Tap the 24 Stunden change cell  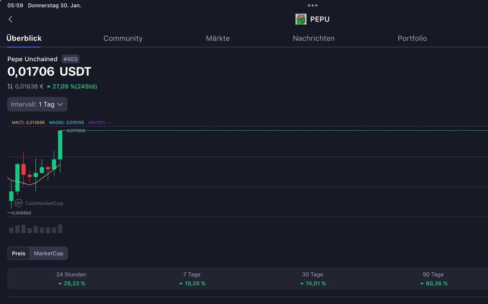[71, 279]
